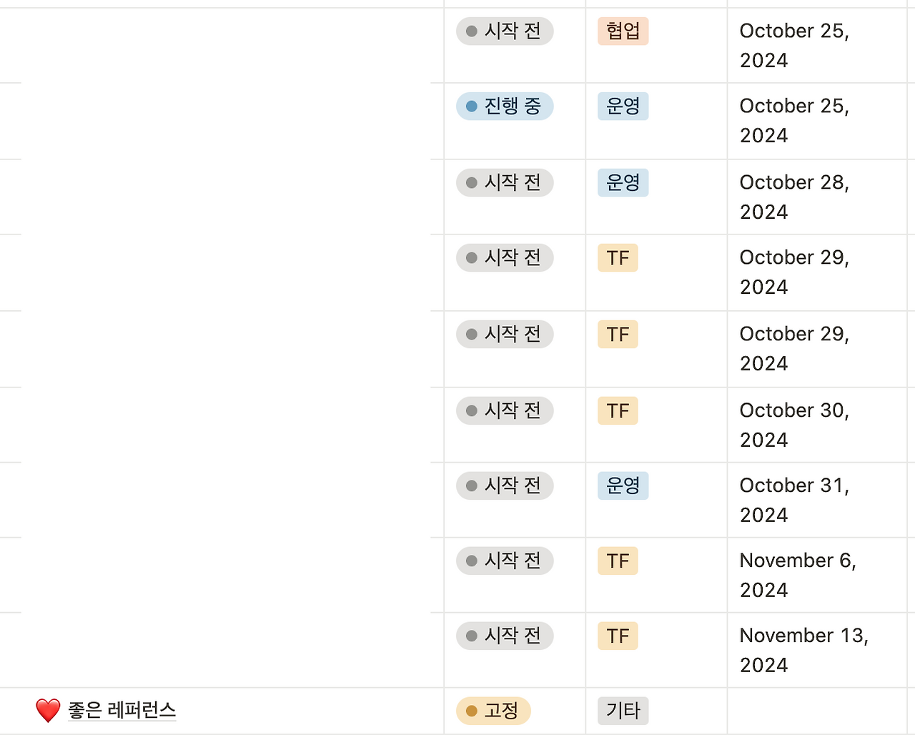915x735 pixels.
Task: Open the October 25, 2024 date cell
Action: click(x=793, y=45)
